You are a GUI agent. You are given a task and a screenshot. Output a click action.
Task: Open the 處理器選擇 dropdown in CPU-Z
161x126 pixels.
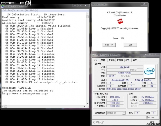click(x=116, y=113)
